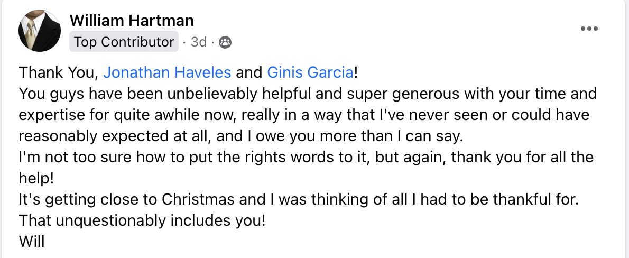Click the William Hartman author name
The image size is (629, 258).
click(132, 21)
